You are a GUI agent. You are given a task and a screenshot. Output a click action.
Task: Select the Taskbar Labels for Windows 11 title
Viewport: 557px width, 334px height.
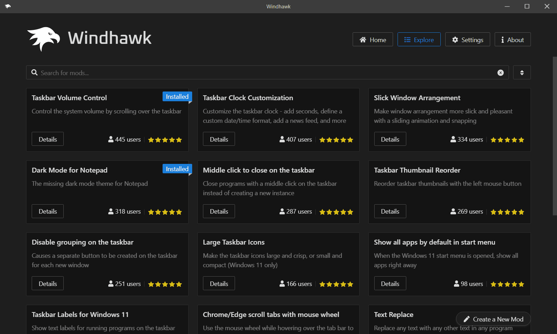(80, 315)
